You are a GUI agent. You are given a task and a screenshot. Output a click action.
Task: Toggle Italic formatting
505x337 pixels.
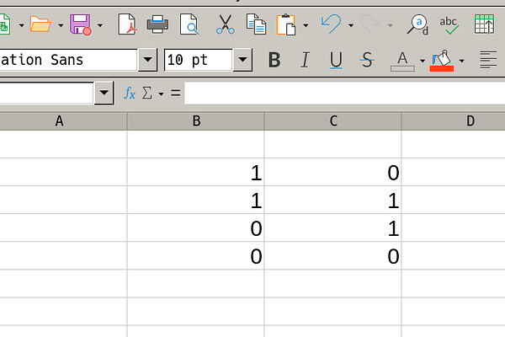click(305, 60)
